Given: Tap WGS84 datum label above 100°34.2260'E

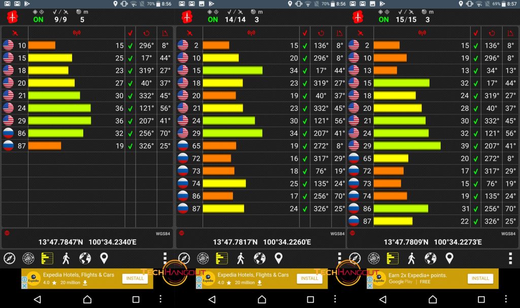Looking at the screenshot, I should coord(337,234).
